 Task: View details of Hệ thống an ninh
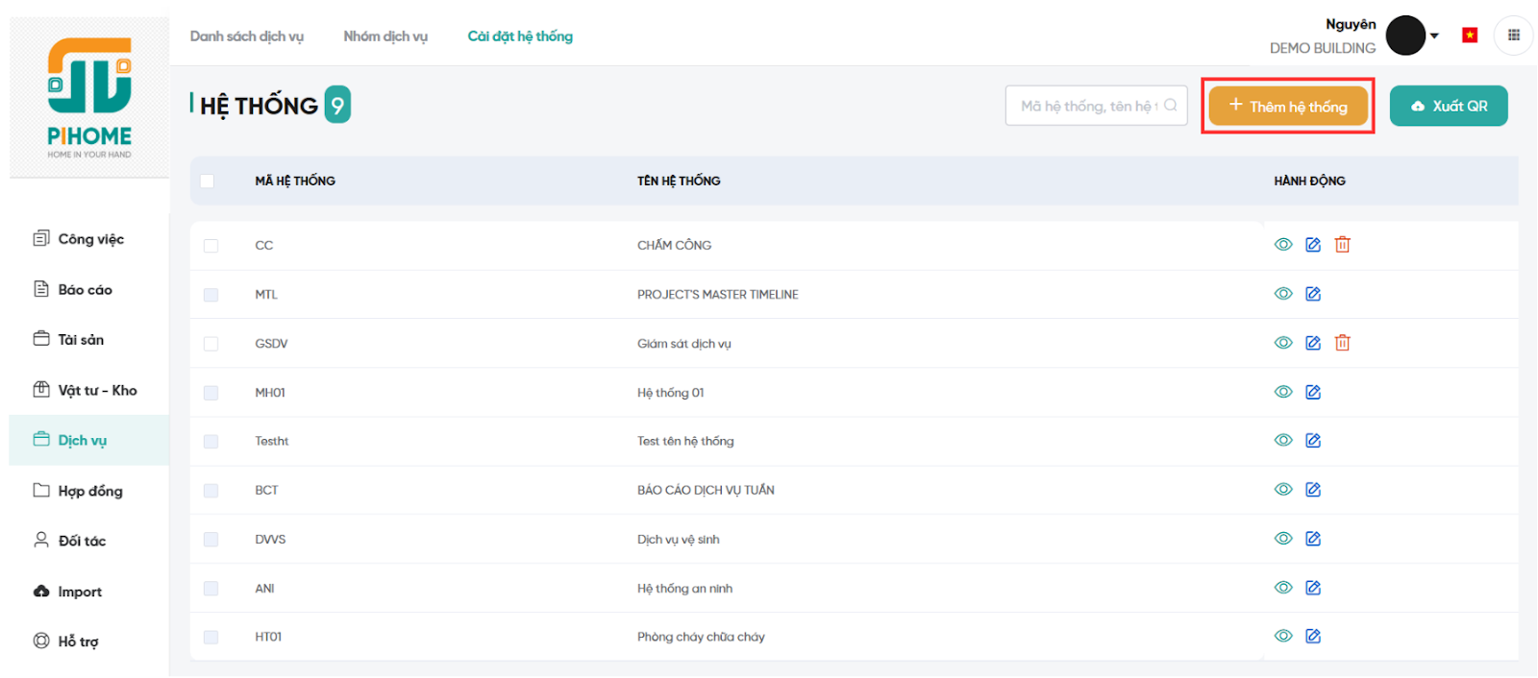(x=1283, y=588)
